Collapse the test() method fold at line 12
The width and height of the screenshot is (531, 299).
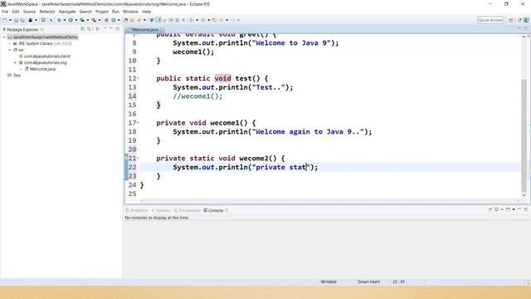[139, 78]
